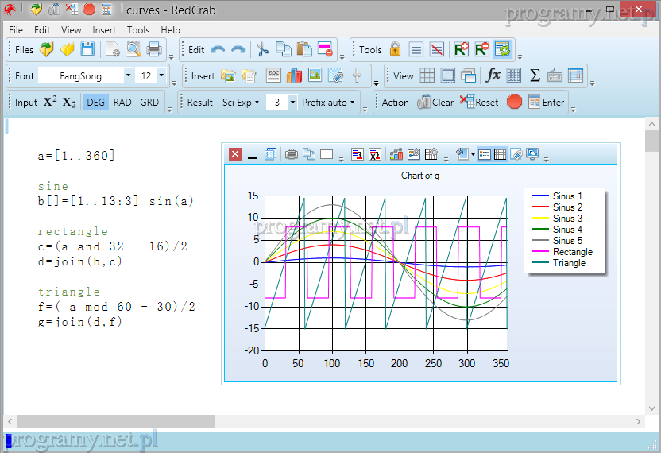Viewport: 661px width, 453px height.
Task: Click the scissors Cut icon
Action: point(263,49)
